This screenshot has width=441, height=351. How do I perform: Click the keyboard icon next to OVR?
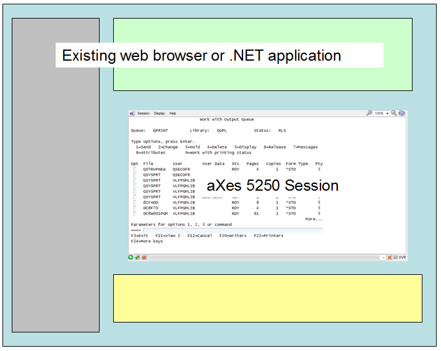(x=395, y=257)
